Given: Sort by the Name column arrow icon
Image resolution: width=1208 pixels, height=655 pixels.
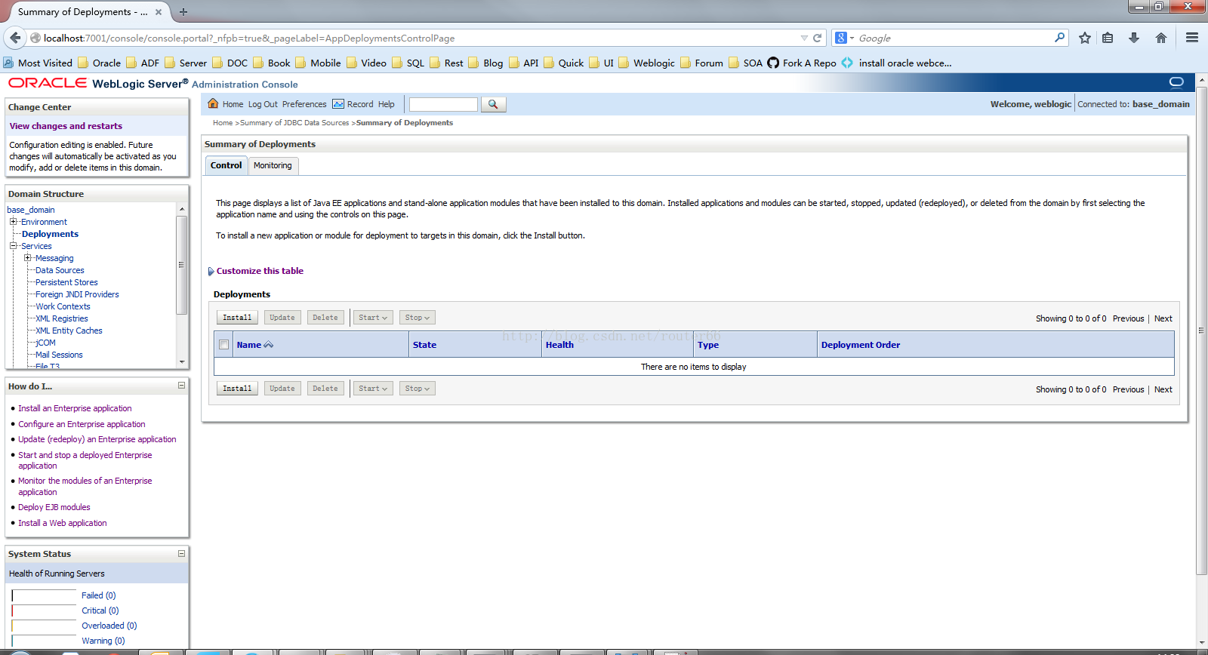Looking at the screenshot, I should click(268, 345).
